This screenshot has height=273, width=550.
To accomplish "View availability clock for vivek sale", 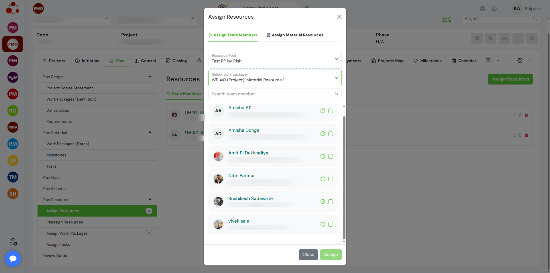I will pyautogui.click(x=323, y=224).
